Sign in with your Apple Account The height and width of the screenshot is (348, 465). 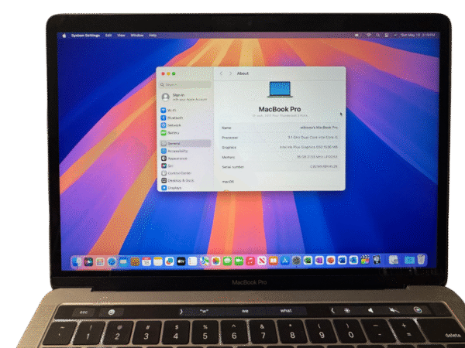[x=185, y=97]
